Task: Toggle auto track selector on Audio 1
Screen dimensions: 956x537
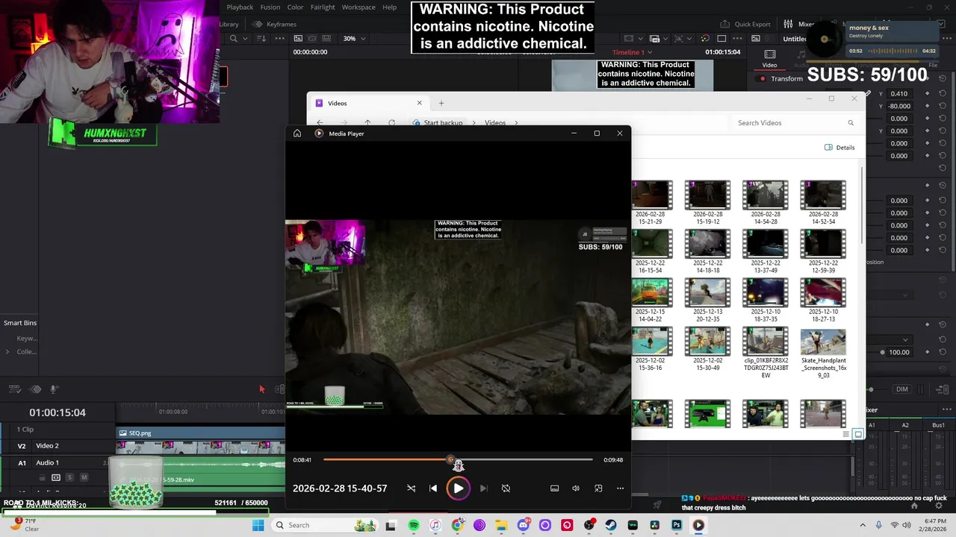Action: [x=55, y=477]
